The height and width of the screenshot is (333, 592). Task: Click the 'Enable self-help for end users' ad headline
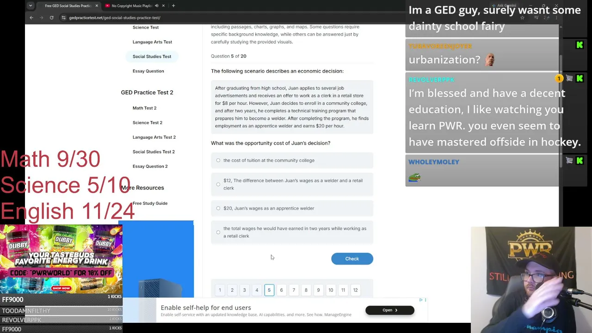tap(206, 308)
